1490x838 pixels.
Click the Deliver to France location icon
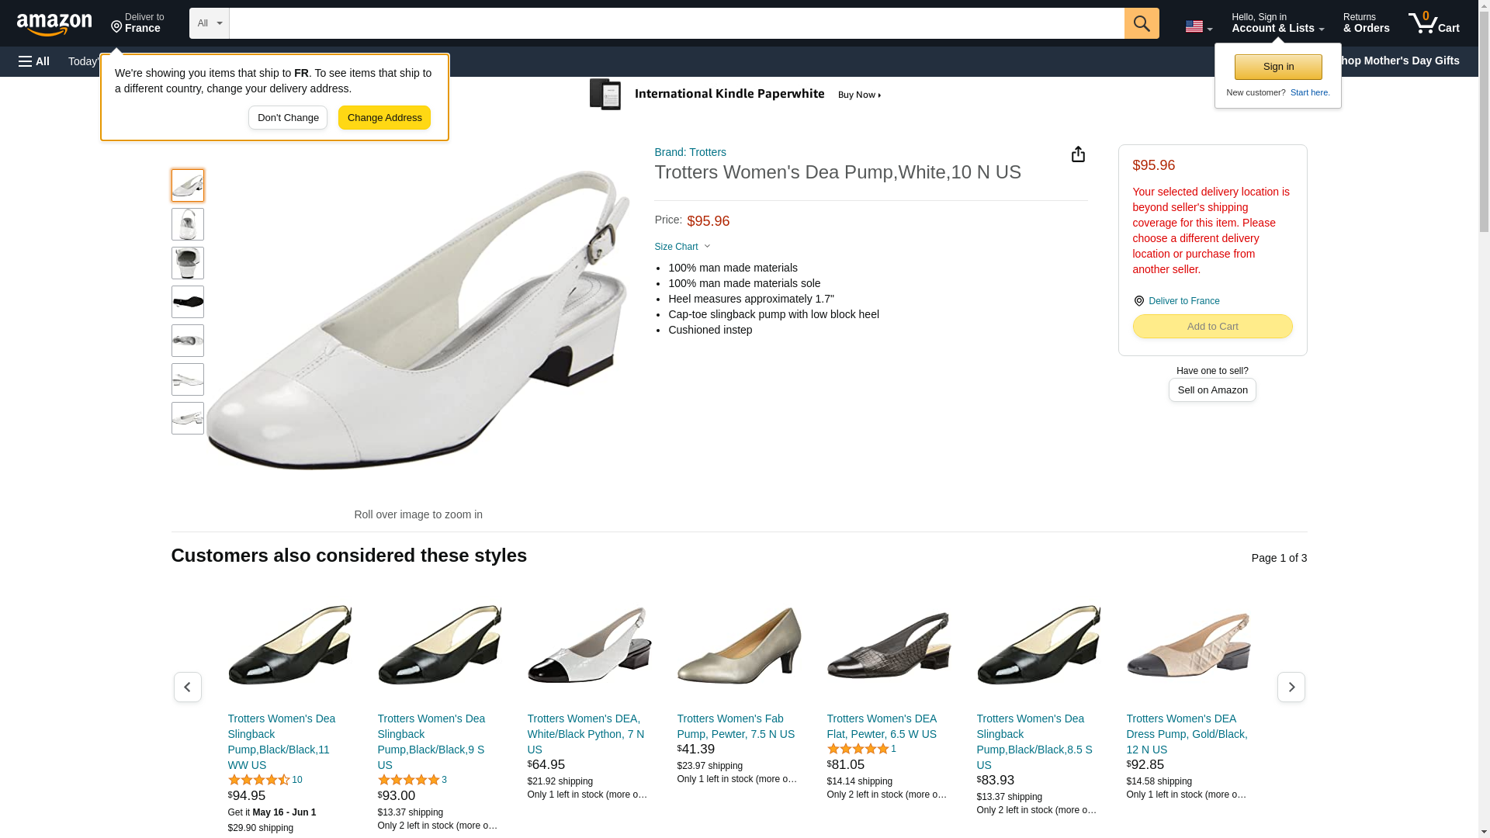point(1139,301)
